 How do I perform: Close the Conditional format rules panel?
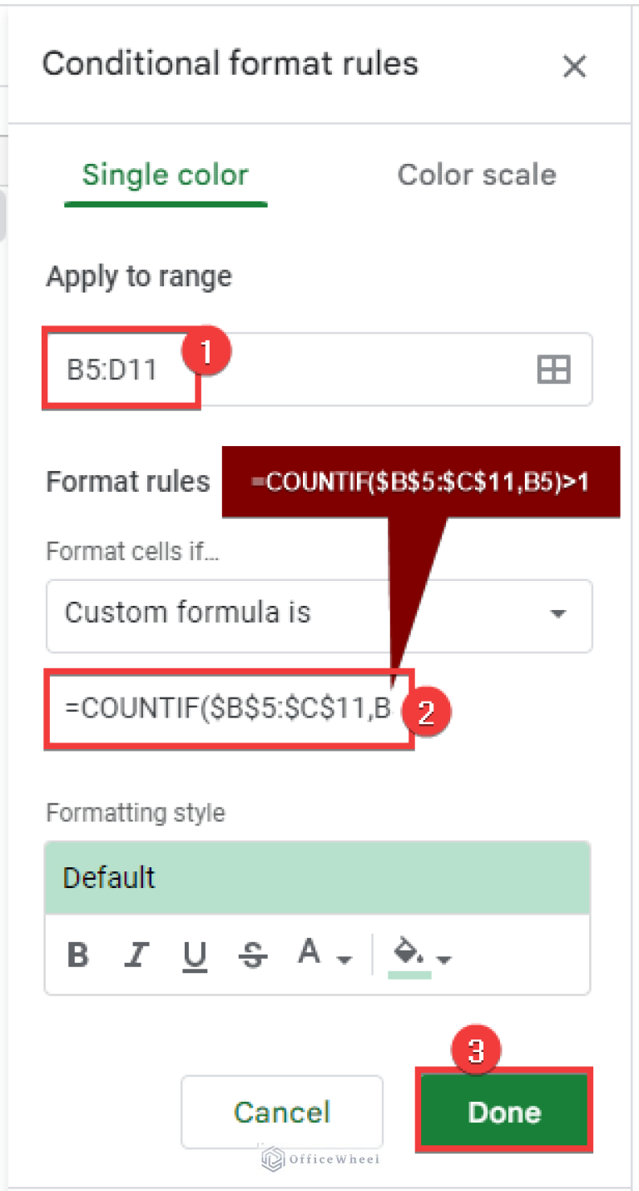tap(574, 67)
